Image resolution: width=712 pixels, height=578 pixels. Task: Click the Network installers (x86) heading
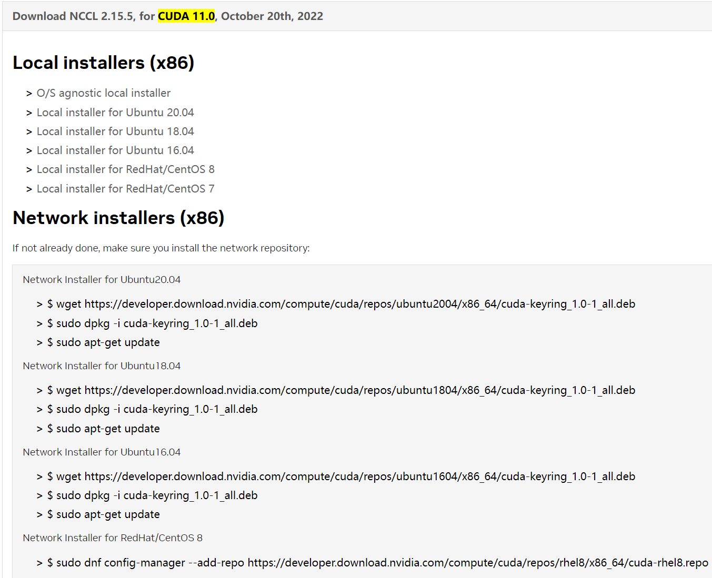pyautogui.click(x=118, y=218)
